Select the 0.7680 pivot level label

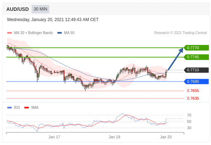[196, 81]
